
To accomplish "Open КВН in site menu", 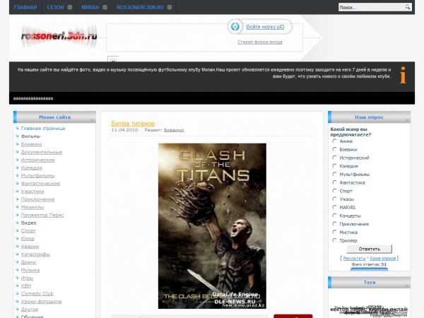I will [26, 285].
